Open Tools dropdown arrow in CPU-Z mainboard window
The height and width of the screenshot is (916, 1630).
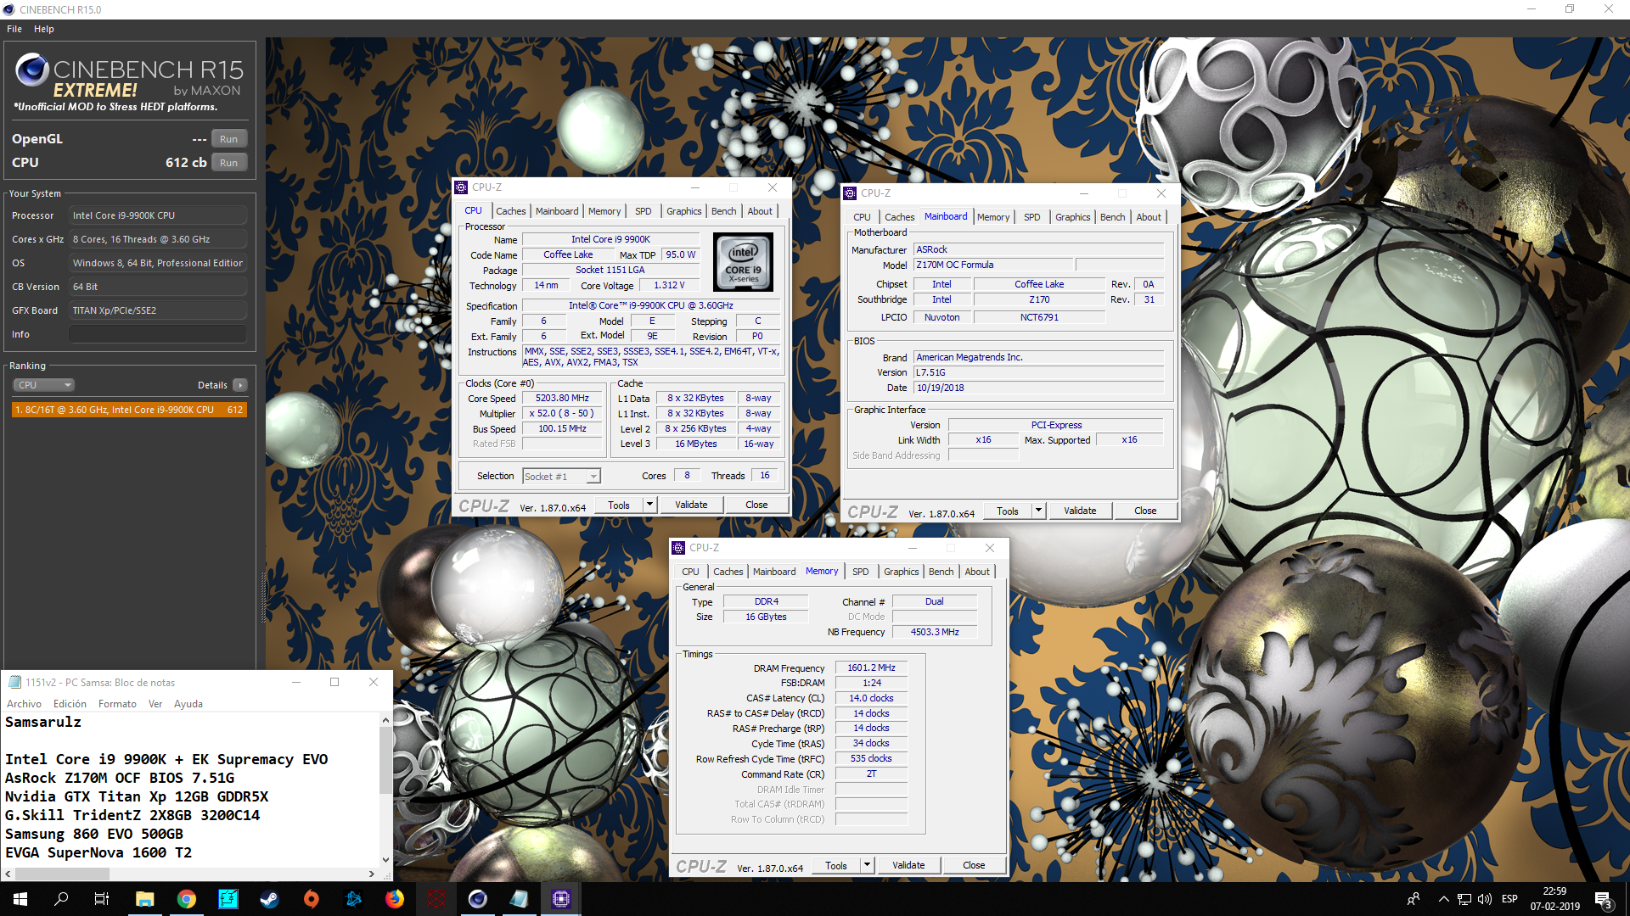click(1038, 511)
